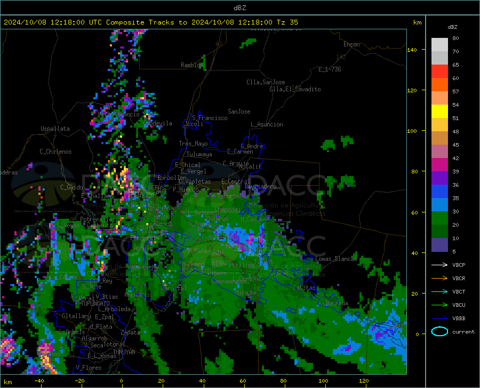The image size is (480, 388).
Task: Click the 'Tz 35' value in header
Action: pos(287,22)
